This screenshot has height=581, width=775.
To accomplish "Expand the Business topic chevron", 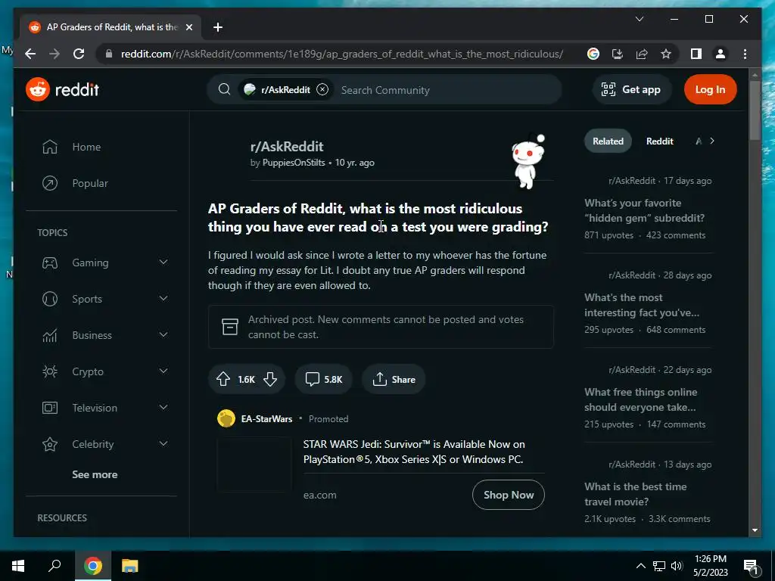I will tap(163, 335).
